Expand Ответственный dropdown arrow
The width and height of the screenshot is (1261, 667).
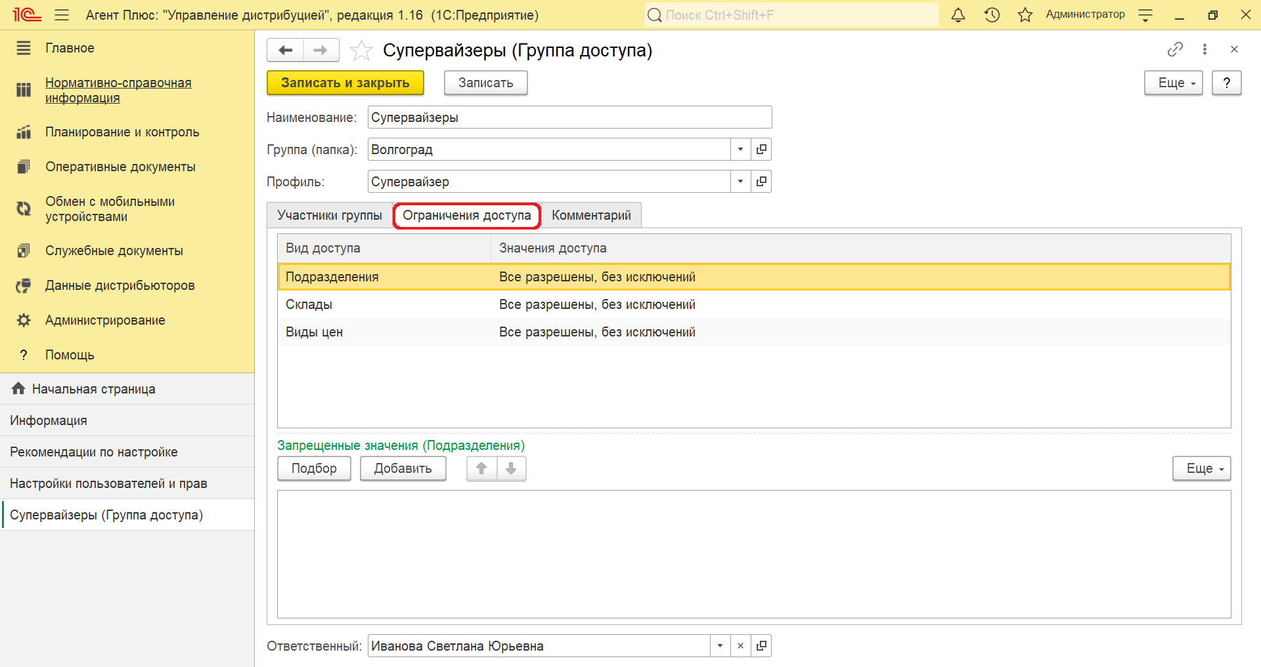[x=720, y=646]
